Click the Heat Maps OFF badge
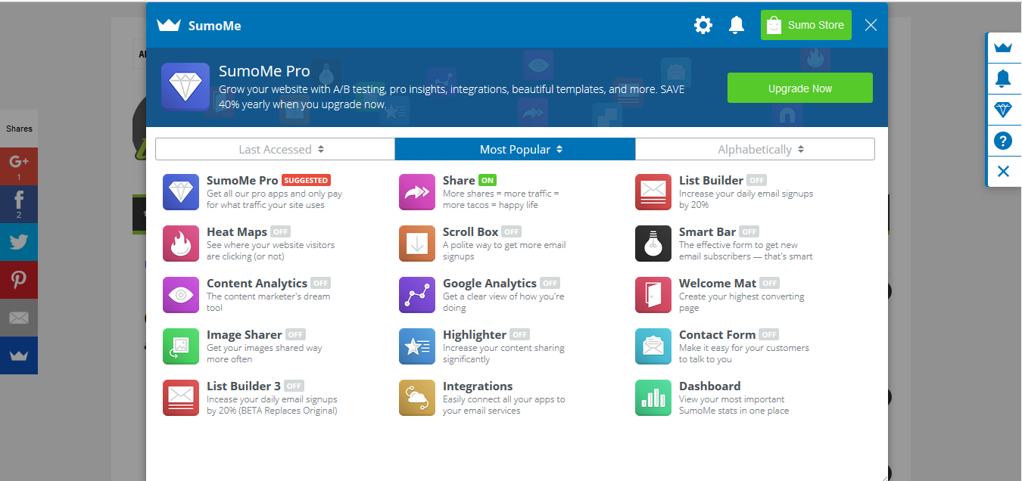 [x=280, y=231]
